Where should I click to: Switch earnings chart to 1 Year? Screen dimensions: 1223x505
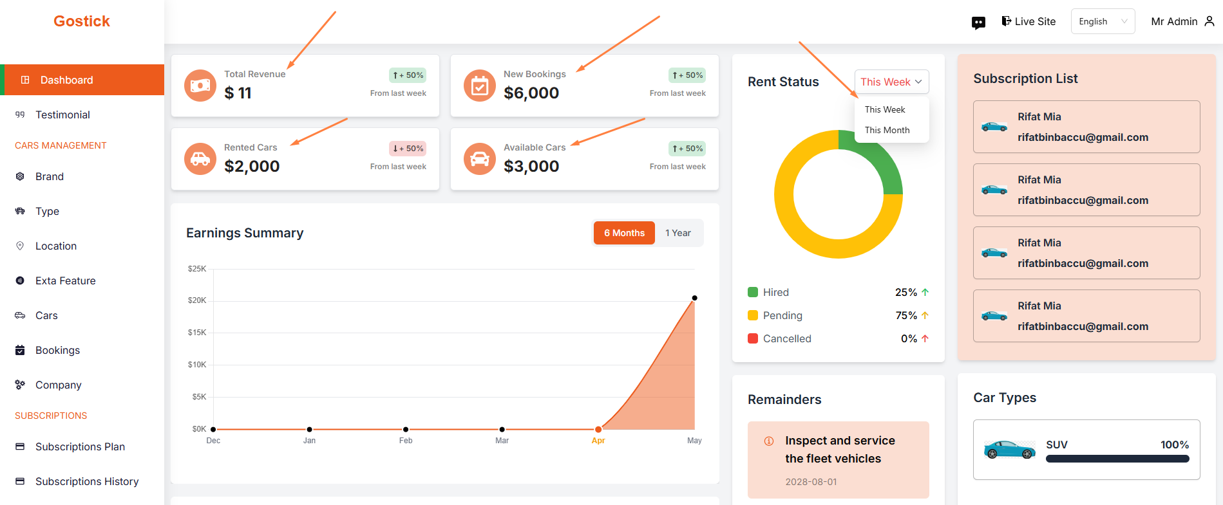tap(678, 233)
